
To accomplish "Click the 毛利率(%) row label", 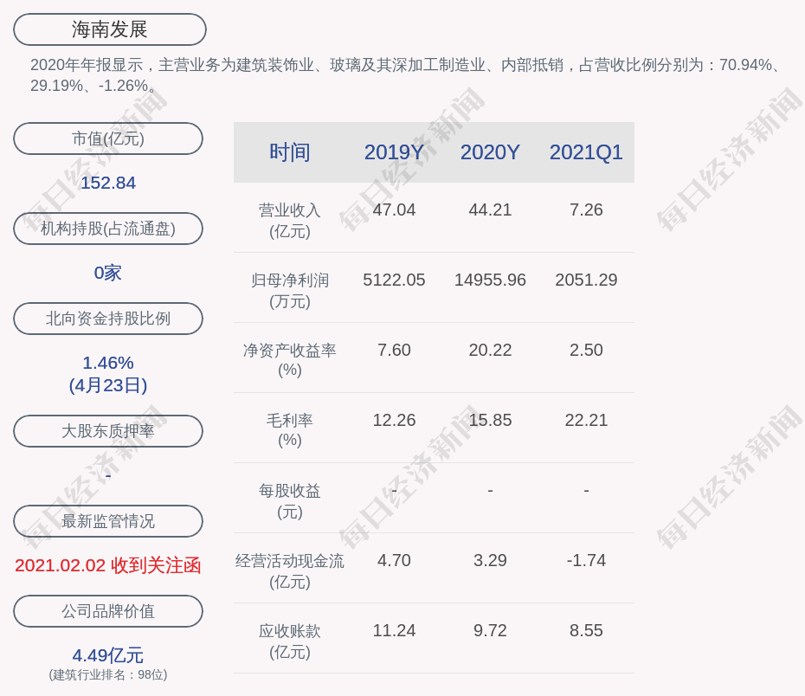I will pos(290,430).
